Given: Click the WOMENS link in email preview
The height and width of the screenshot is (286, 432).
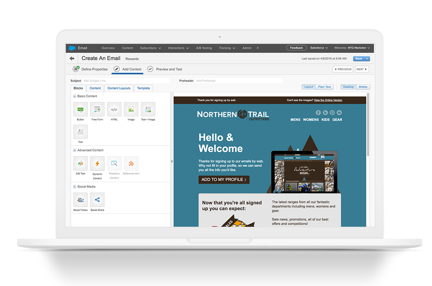Looking at the screenshot, I should tap(311, 120).
